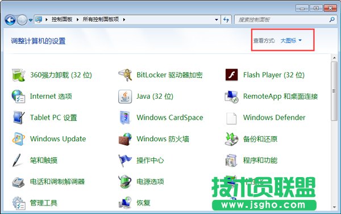Open Windows Defender link
Image resolution: width=341 pixels, height=214 pixels.
pyautogui.click(x=275, y=118)
